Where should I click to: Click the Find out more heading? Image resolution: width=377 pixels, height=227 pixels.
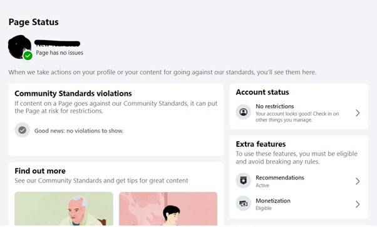[40, 171]
